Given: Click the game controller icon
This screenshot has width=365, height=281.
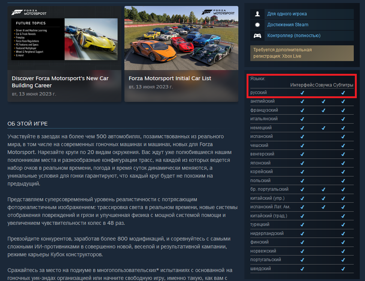Looking at the screenshot, I should [257, 36].
